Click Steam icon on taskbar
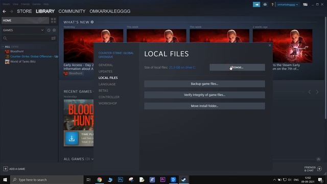This screenshot has width=327, height=184. point(184,179)
